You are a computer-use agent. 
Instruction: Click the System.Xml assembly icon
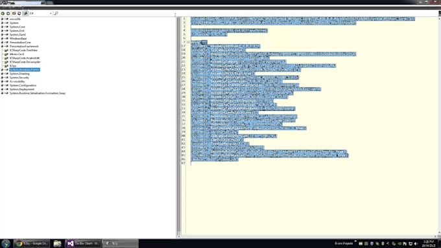(x=6, y=31)
